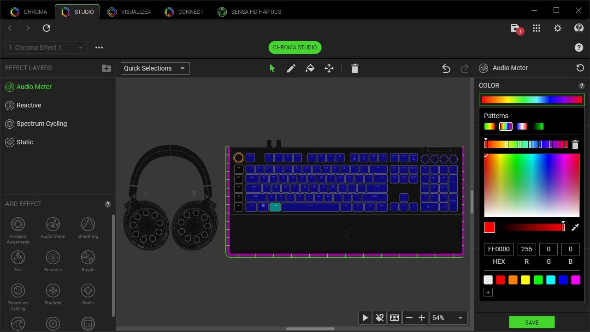This screenshot has width=590, height=332.
Task: Add the Ripple effect
Action: coord(88,261)
